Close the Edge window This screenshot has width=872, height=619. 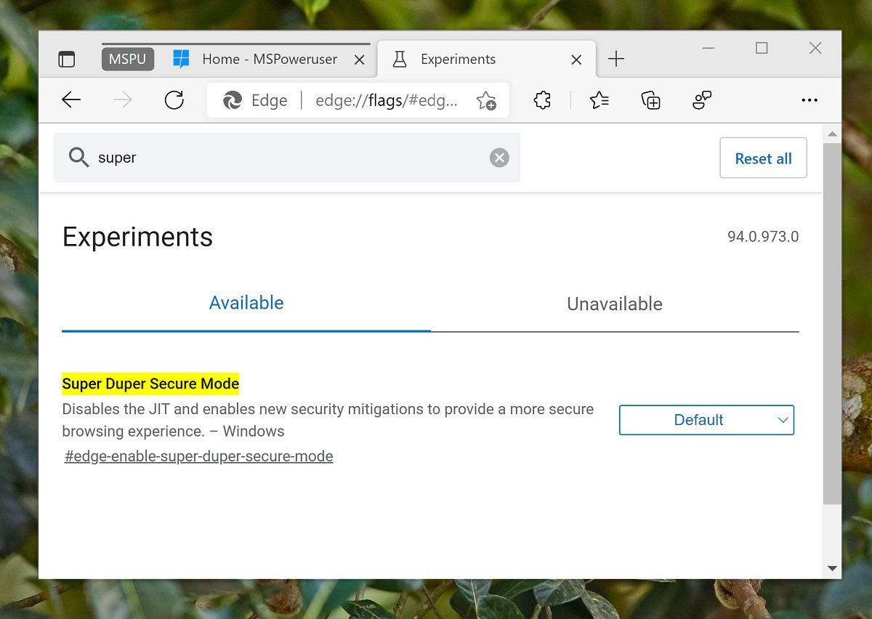pos(815,48)
